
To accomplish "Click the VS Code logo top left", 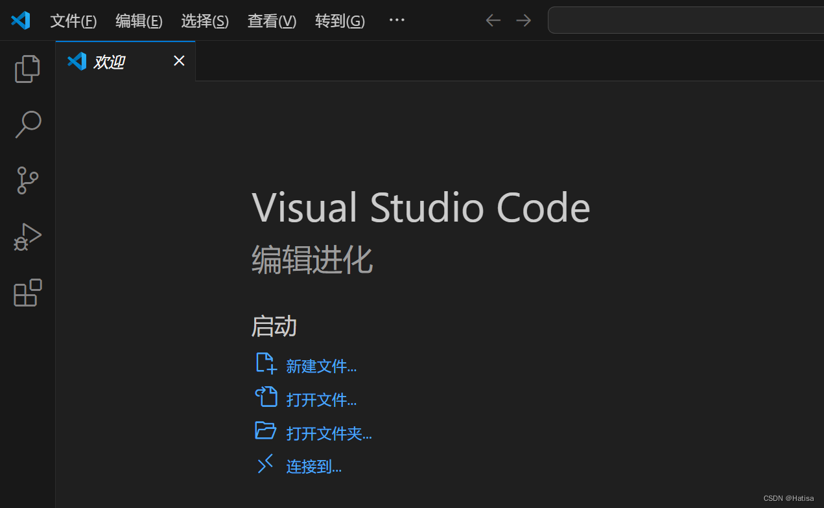I will coord(20,20).
